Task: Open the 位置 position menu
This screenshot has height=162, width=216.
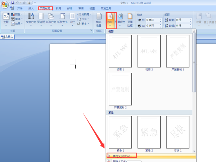Action: click(x=199, y=19)
